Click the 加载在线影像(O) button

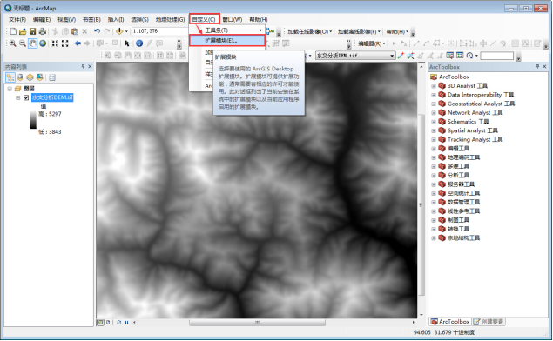coord(310,31)
